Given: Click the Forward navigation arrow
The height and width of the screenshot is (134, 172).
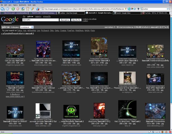Looking at the screenshot, I should 8,9.
